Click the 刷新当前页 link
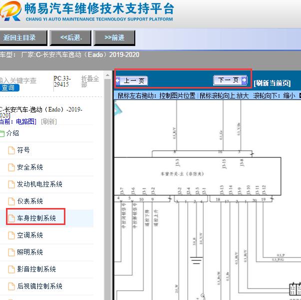 coord(272,83)
